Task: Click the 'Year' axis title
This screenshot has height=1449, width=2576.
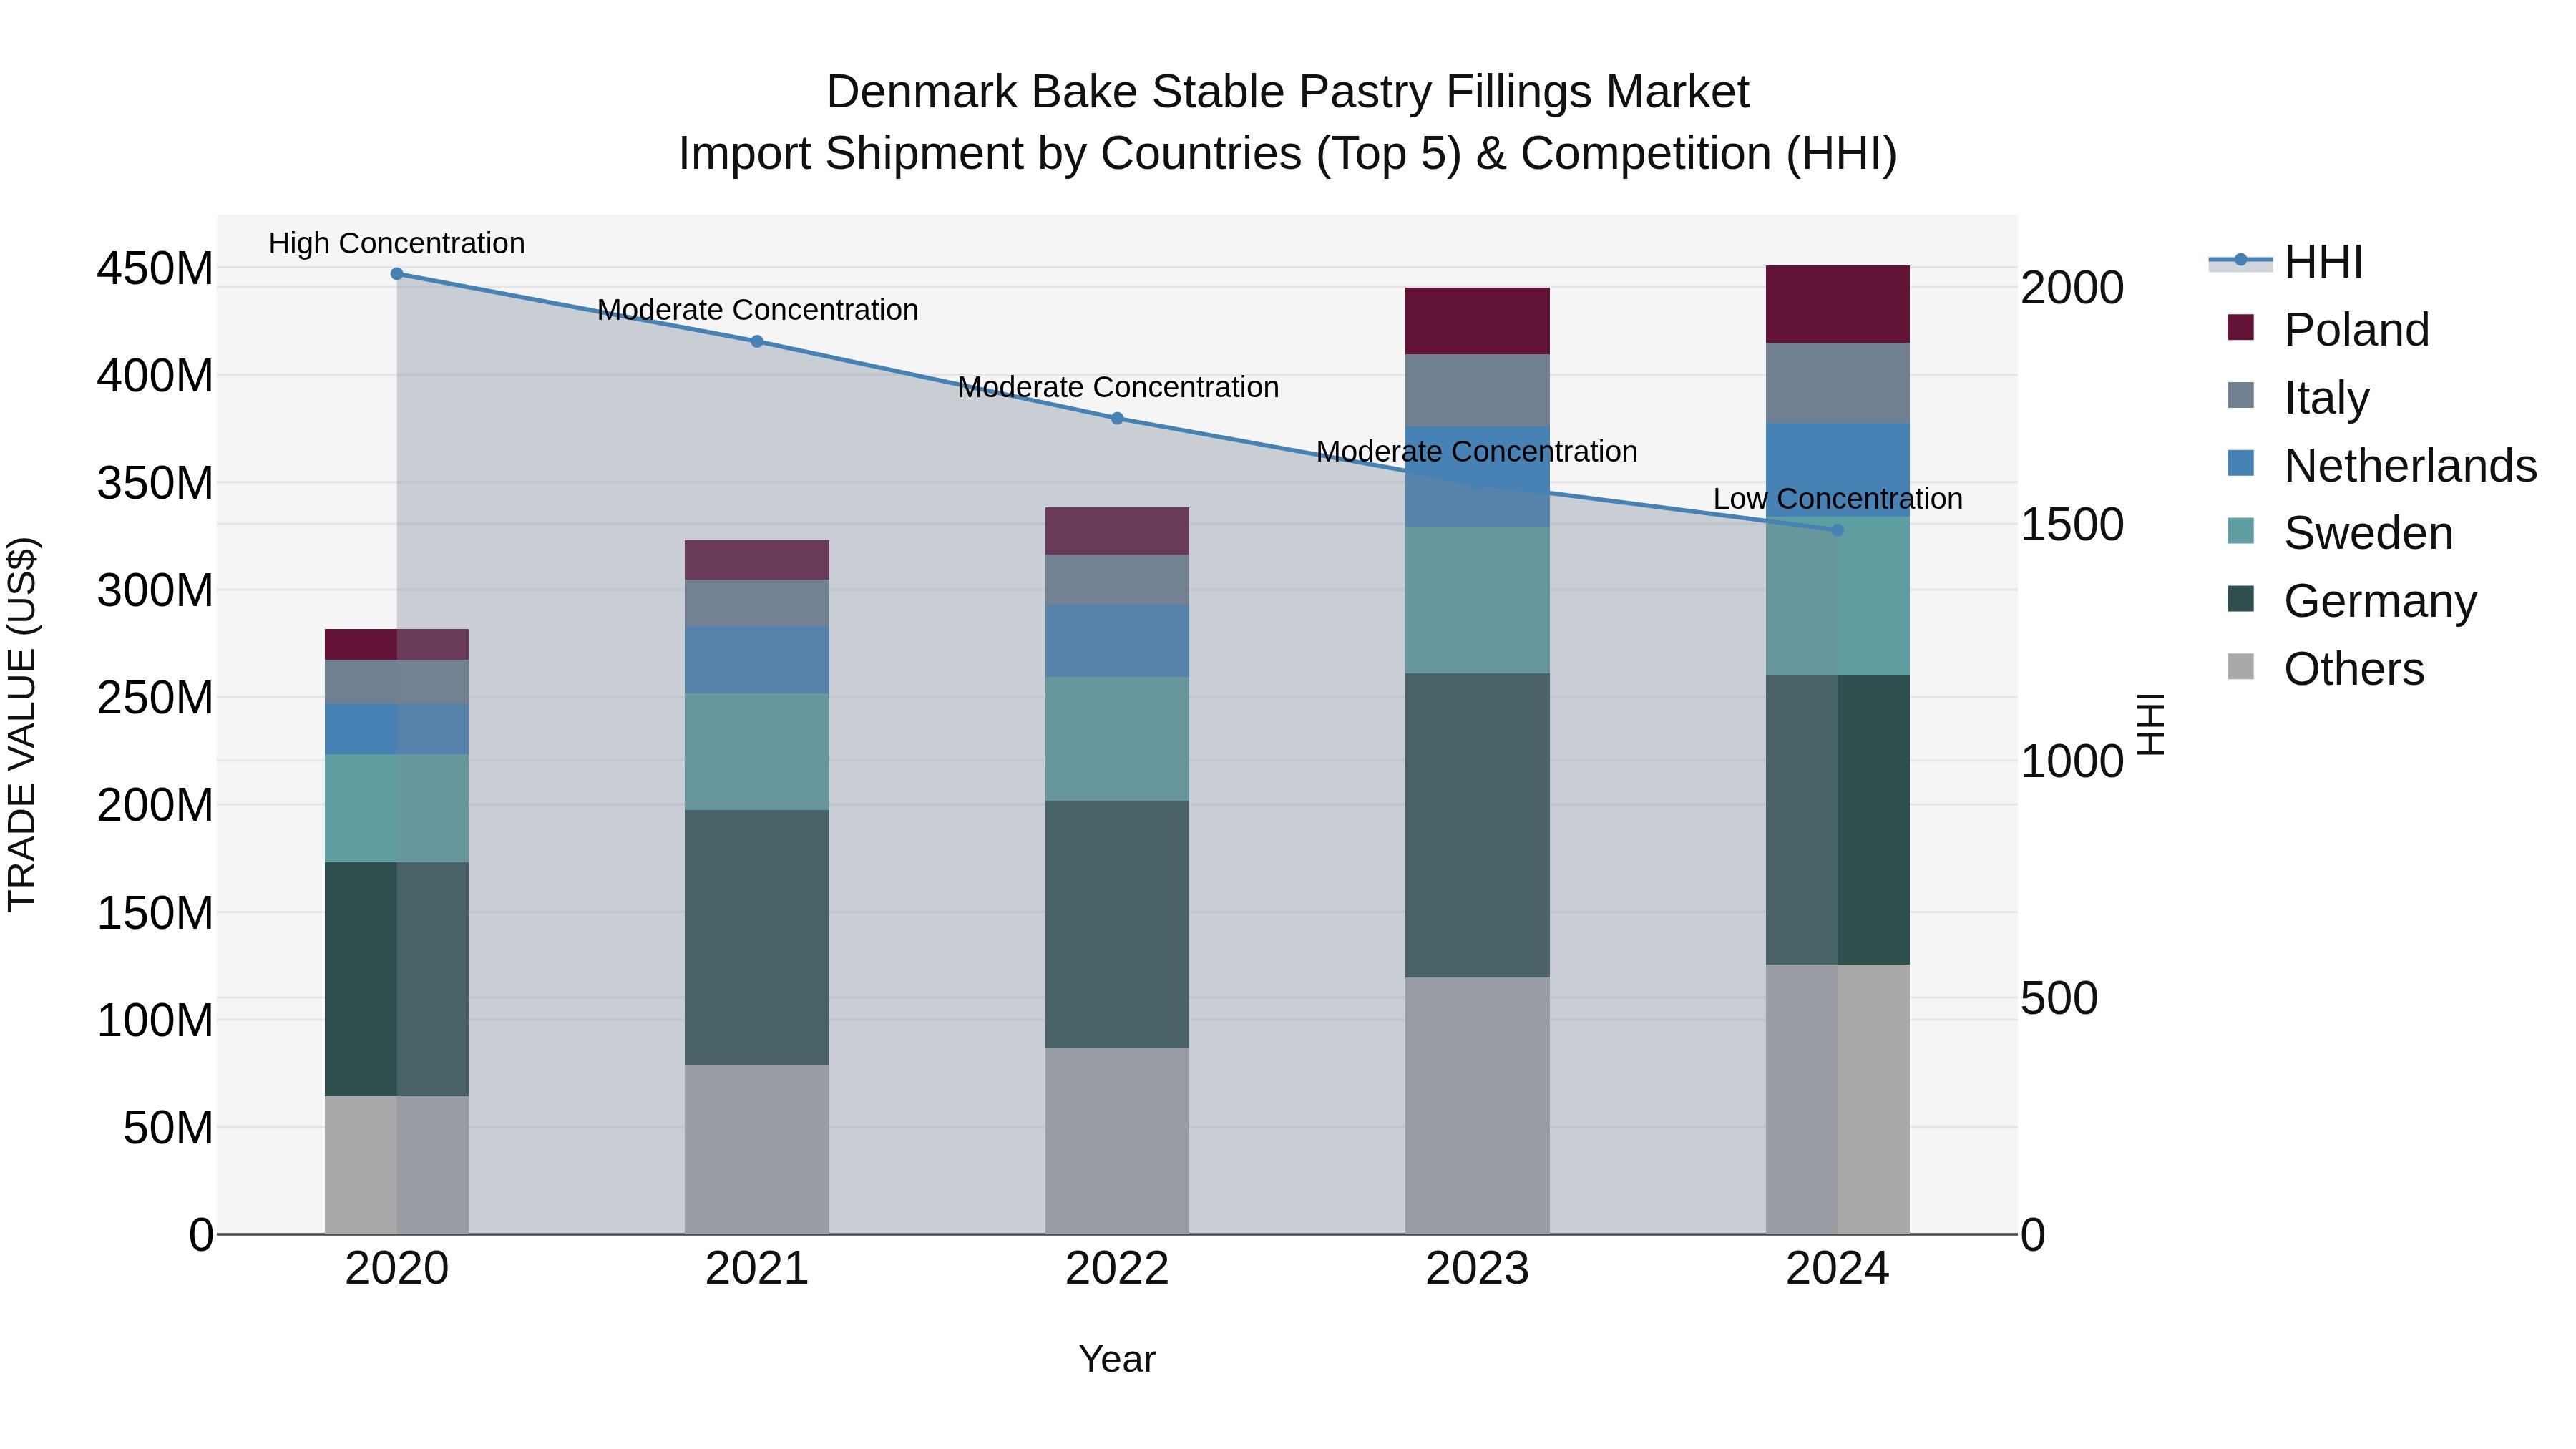Action: pyautogui.click(x=1117, y=1360)
